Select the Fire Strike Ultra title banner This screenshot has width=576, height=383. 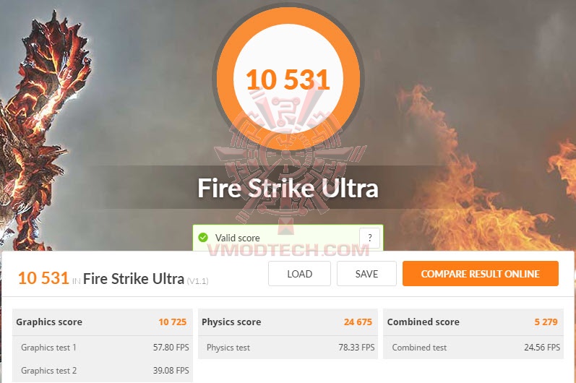(x=288, y=188)
